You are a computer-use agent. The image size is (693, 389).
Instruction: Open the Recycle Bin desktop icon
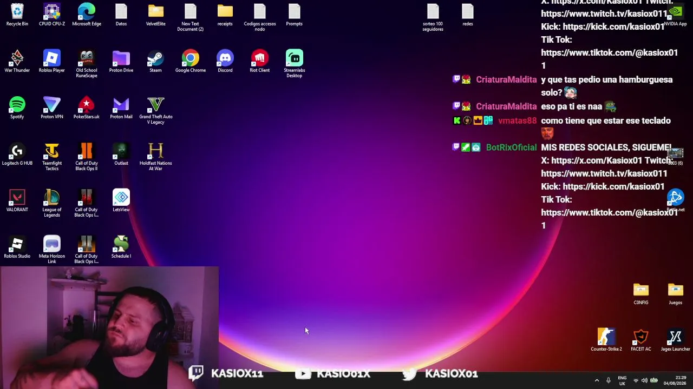point(17,15)
